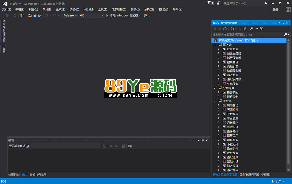Click the quick launch input box

[244, 3]
